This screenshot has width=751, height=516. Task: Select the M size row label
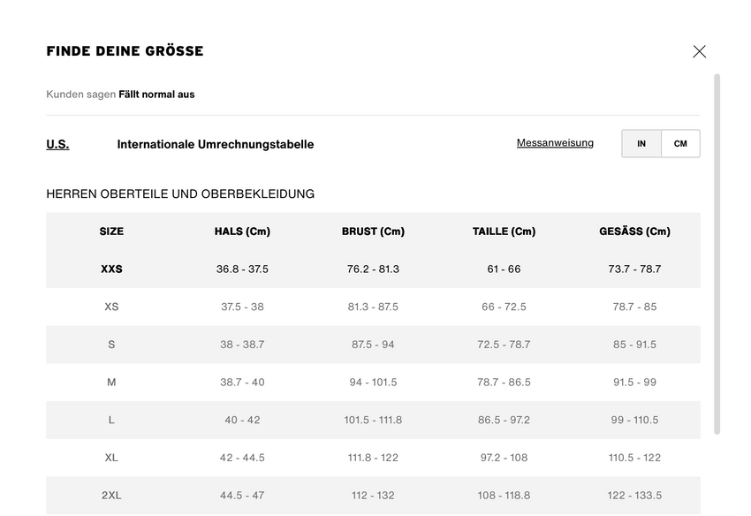click(111, 383)
